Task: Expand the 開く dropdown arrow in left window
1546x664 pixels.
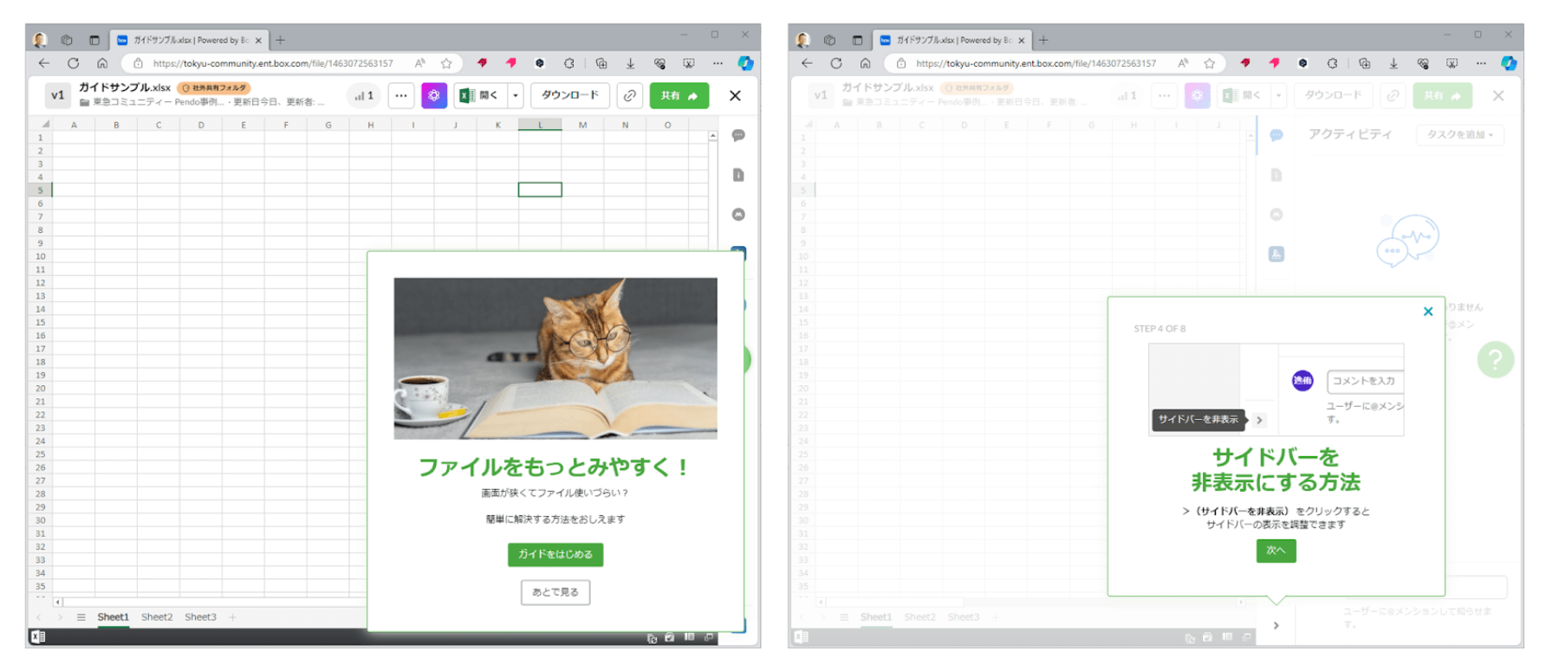Action: point(516,95)
